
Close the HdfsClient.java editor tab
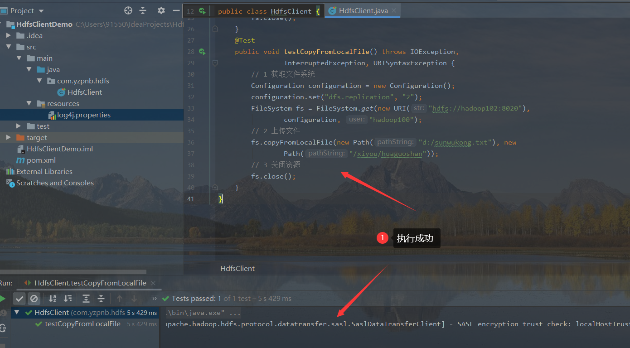(x=394, y=10)
